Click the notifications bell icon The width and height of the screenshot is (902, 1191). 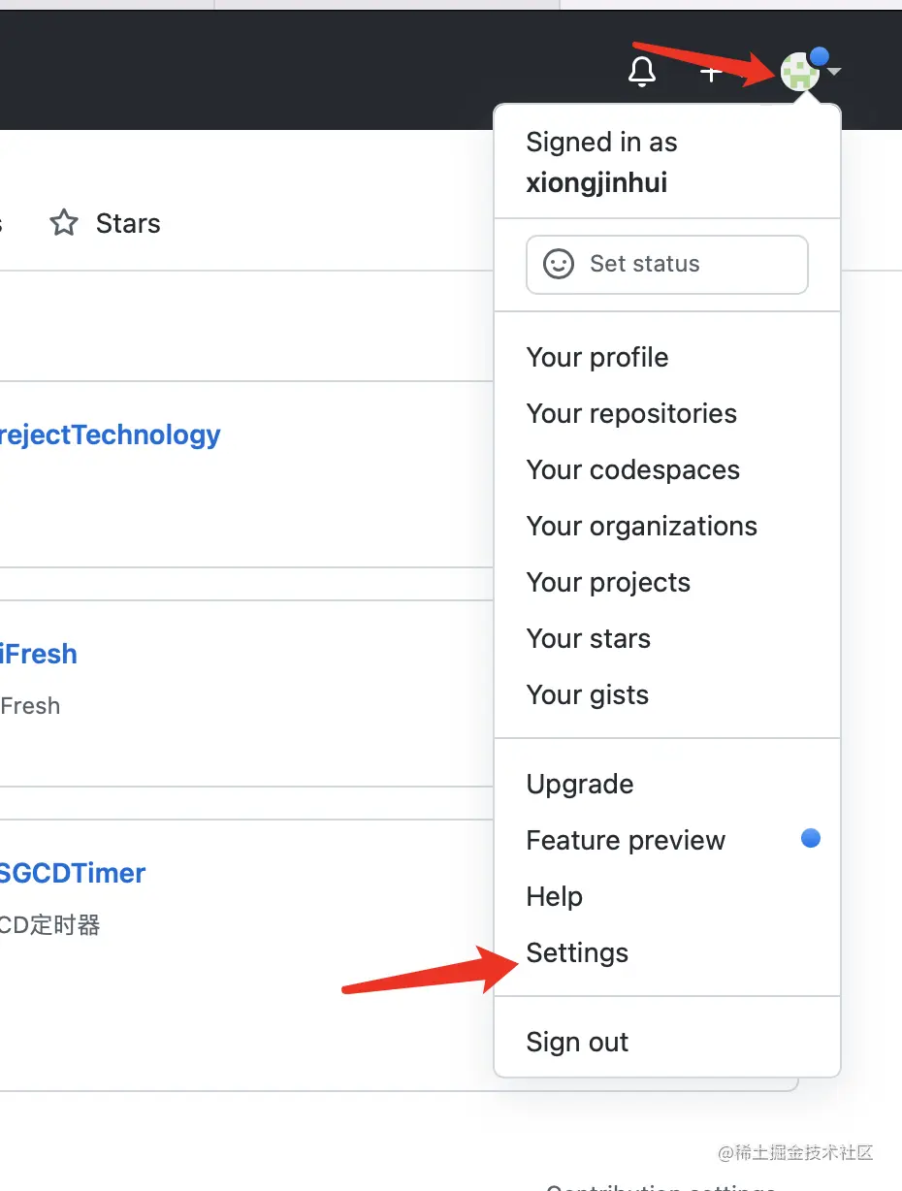point(642,71)
